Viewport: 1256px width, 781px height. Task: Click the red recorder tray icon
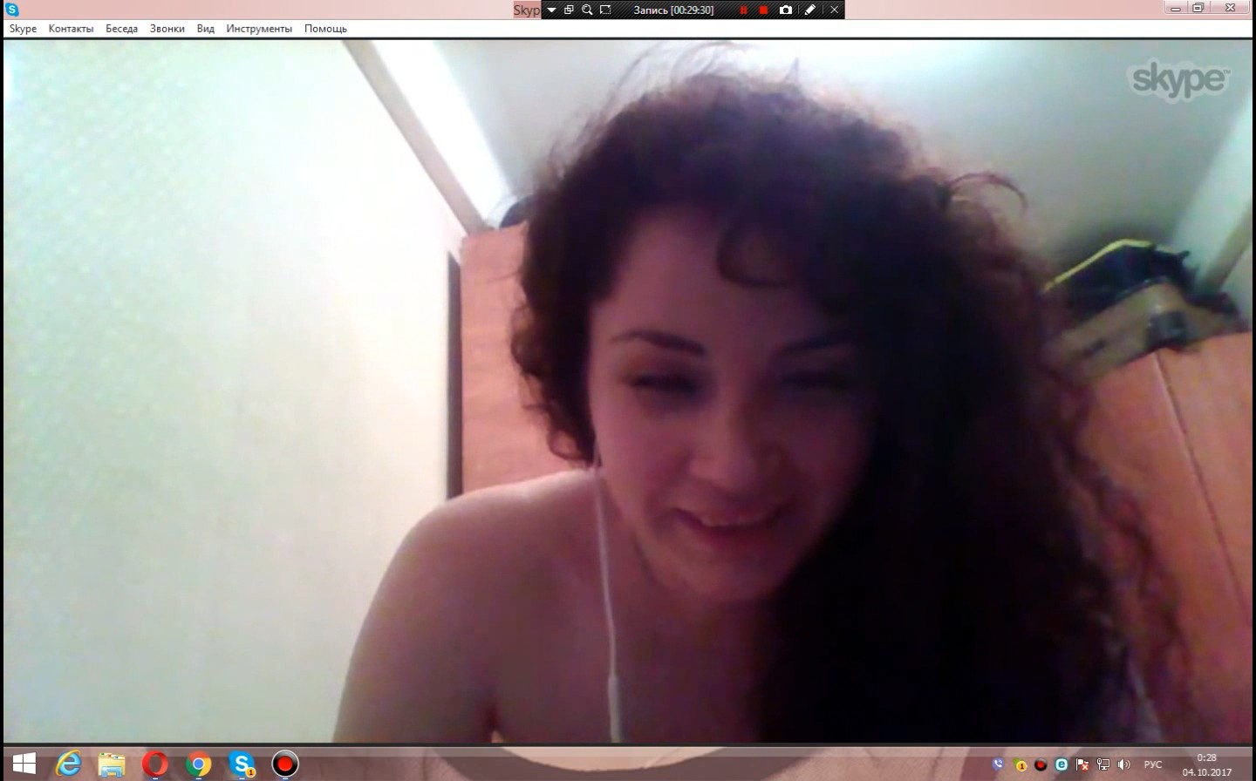tap(1041, 764)
